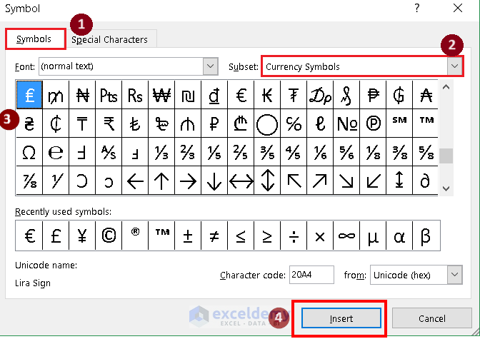
Task: Pick the Ohm sign symbol
Action: point(29,151)
